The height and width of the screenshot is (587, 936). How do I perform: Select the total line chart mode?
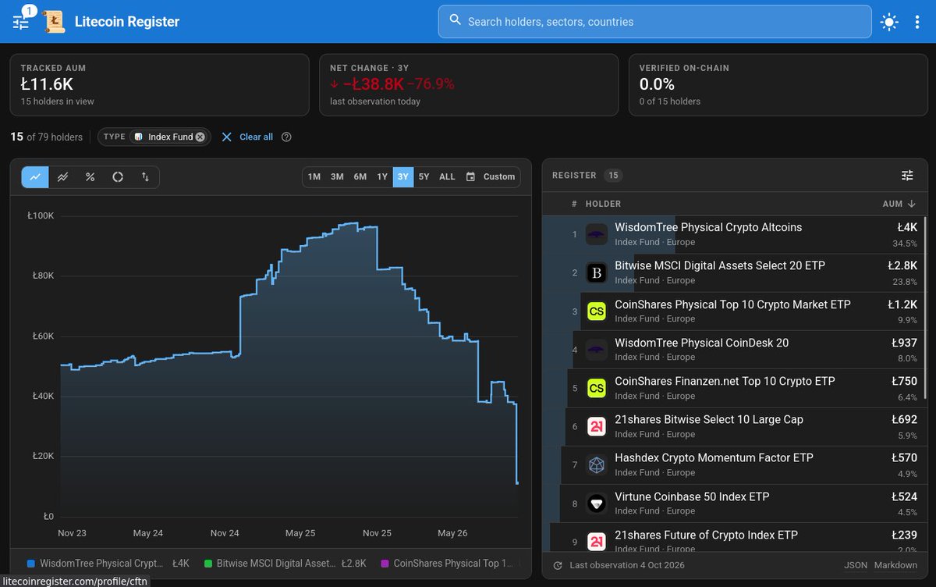tap(35, 177)
